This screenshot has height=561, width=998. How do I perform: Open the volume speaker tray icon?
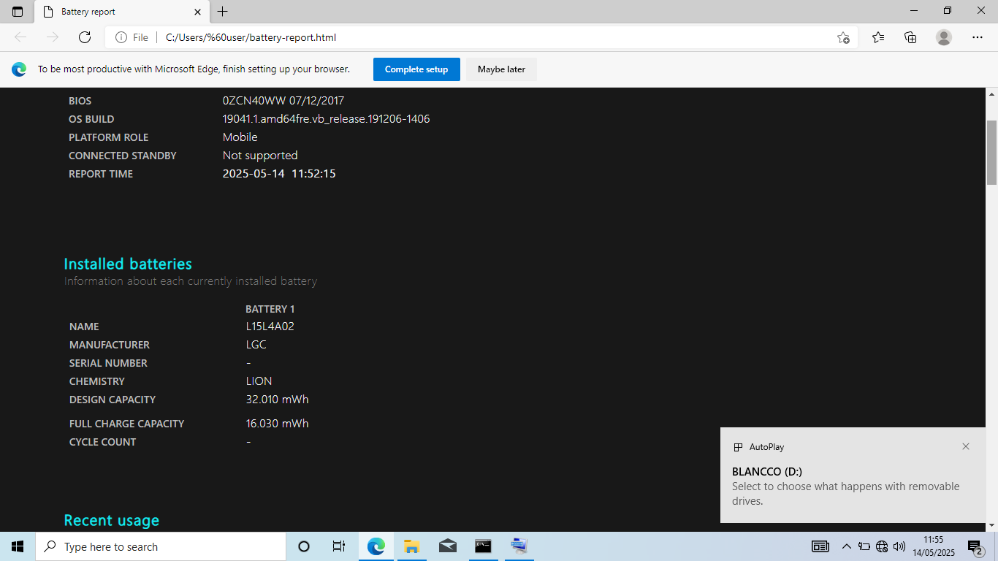pos(899,546)
